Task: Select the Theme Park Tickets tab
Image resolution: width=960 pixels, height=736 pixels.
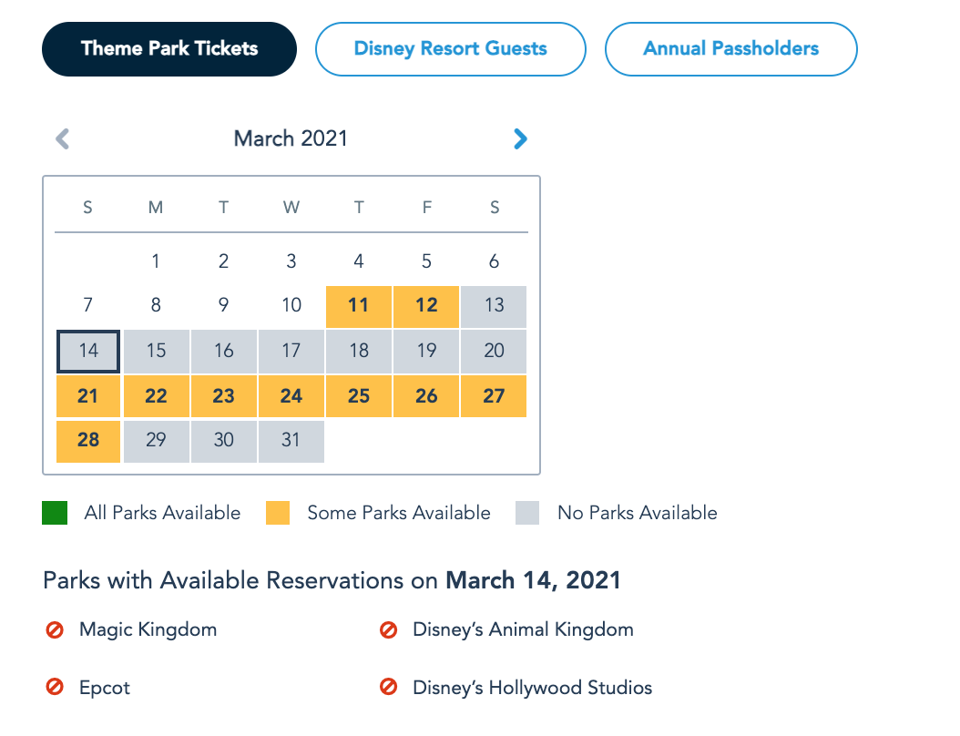Action: point(169,49)
